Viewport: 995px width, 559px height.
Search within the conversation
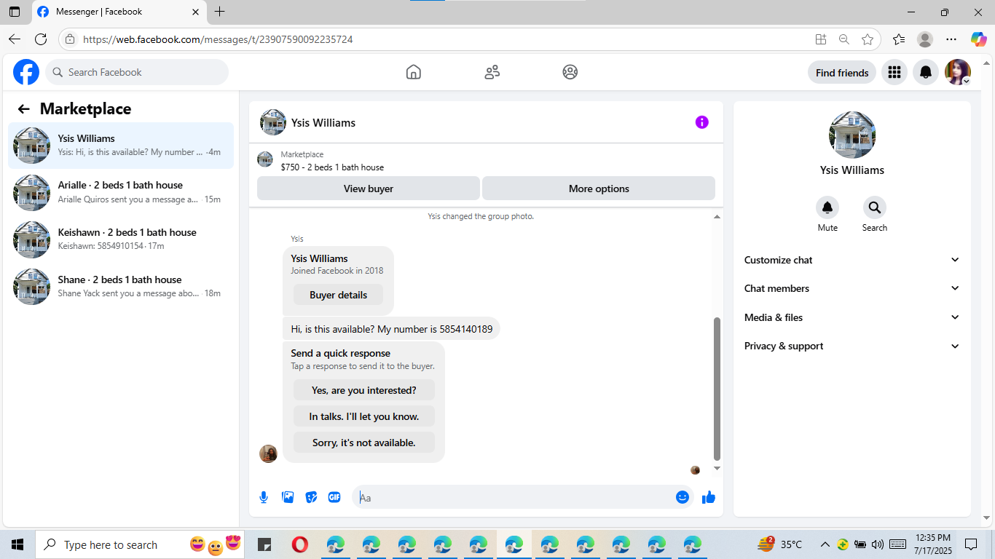point(875,208)
